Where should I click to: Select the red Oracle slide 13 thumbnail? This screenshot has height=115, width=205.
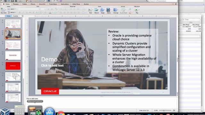(x=13, y=66)
